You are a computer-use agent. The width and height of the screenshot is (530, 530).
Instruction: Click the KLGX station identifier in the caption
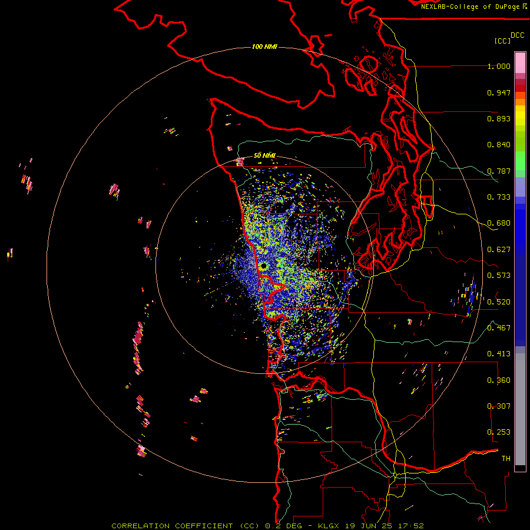click(x=328, y=526)
